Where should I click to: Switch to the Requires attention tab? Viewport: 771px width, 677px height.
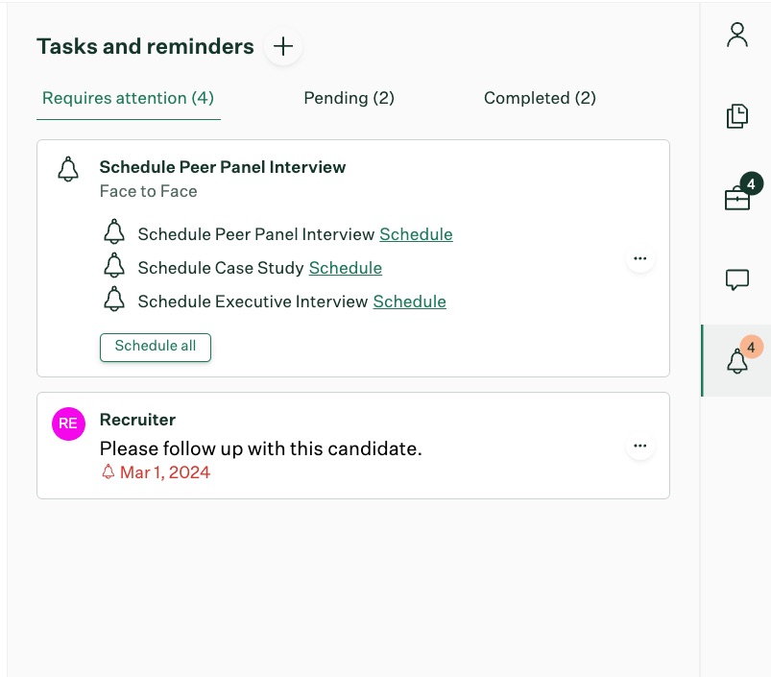(128, 98)
